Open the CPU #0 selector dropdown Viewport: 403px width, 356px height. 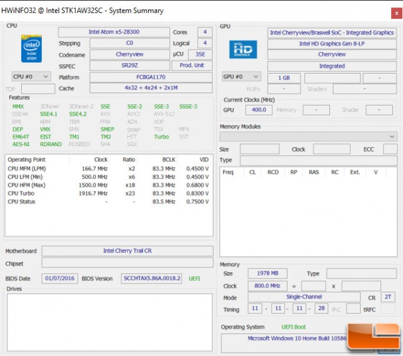pyautogui.click(x=31, y=77)
